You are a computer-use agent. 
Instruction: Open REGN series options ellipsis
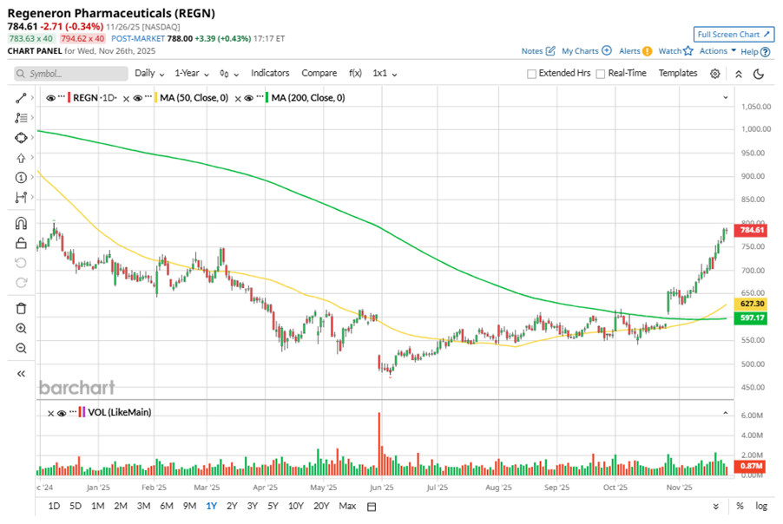(x=62, y=97)
